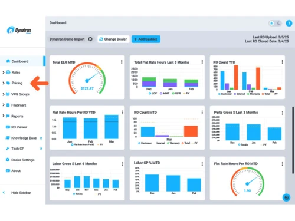Expand the VPG Groups chevron

tap(4, 94)
